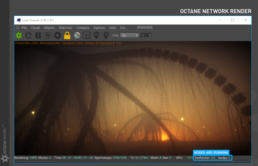Adjust the channel number stepper arrows

pos(150,35)
